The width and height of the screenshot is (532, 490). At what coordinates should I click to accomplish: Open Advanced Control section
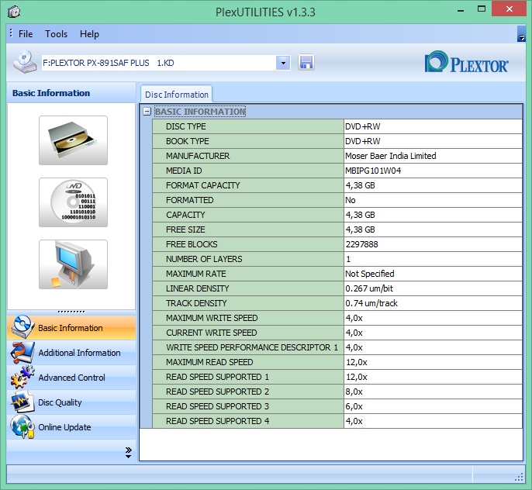click(71, 378)
